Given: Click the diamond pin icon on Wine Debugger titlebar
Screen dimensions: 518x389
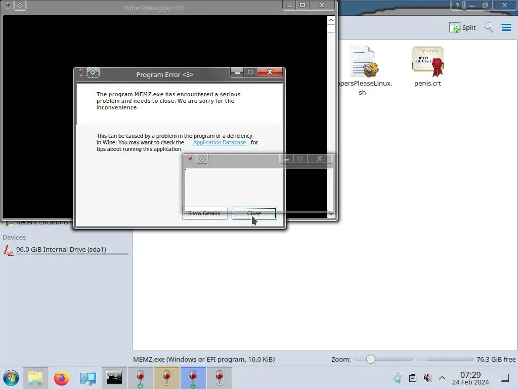Looking at the screenshot, I should pos(20,5).
